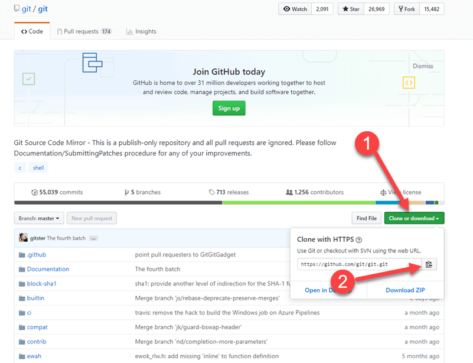Screen dimensions: 473x363
Task: Open the Code tab
Action: (x=32, y=31)
